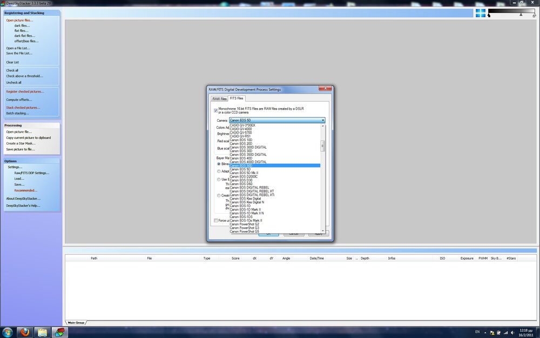The width and height of the screenshot is (540, 338).
Task: Click the middle gray gradient slider marker
Action: 521,15
